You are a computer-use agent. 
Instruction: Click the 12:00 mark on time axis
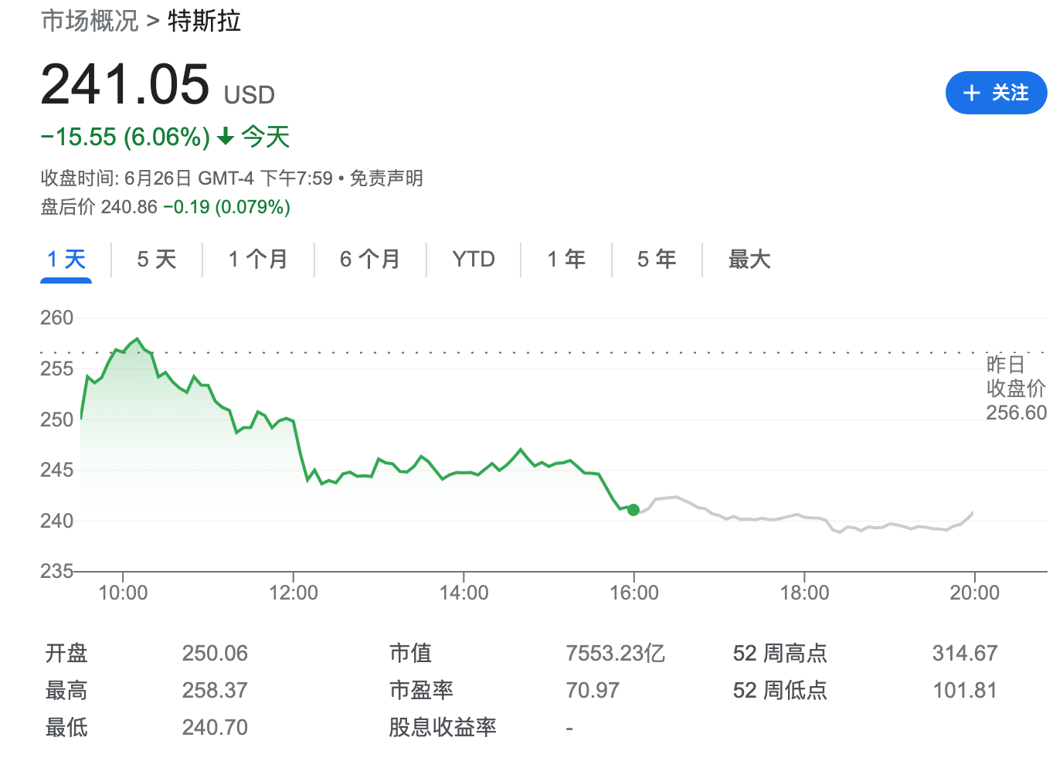coord(294,593)
